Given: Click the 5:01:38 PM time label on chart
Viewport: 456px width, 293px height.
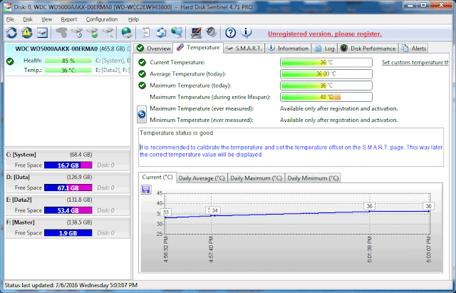Looking at the screenshot, I should 370,250.
